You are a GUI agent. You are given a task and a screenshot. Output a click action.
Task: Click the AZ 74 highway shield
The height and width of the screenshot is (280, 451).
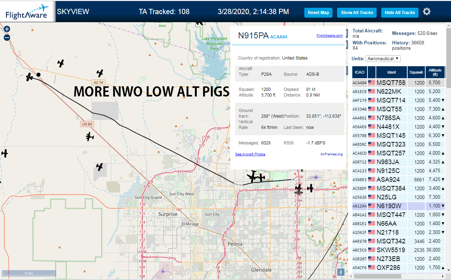tap(98, 82)
